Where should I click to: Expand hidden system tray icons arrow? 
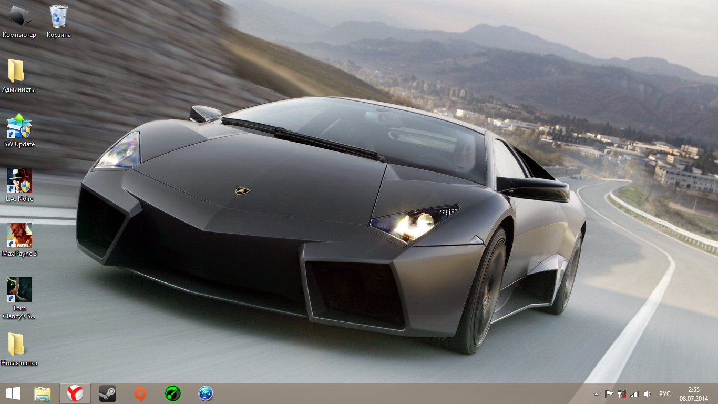596,393
